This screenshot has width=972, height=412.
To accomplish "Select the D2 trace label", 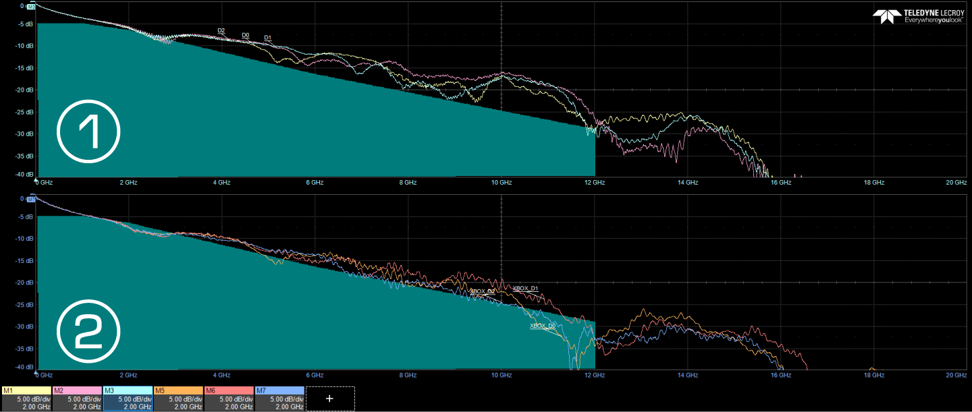I will pos(221,30).
